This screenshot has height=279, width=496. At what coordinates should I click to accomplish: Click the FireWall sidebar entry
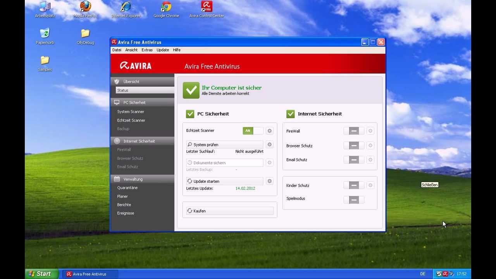tap(124, 150)
